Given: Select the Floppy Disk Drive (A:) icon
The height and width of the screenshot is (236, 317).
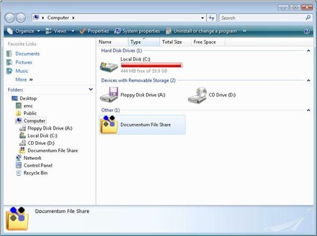Looking at the screenshot, I should coord(109,95).
